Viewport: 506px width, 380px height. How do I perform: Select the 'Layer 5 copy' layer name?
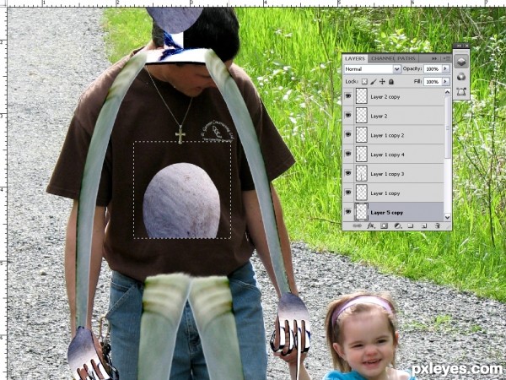pos(386,213)
